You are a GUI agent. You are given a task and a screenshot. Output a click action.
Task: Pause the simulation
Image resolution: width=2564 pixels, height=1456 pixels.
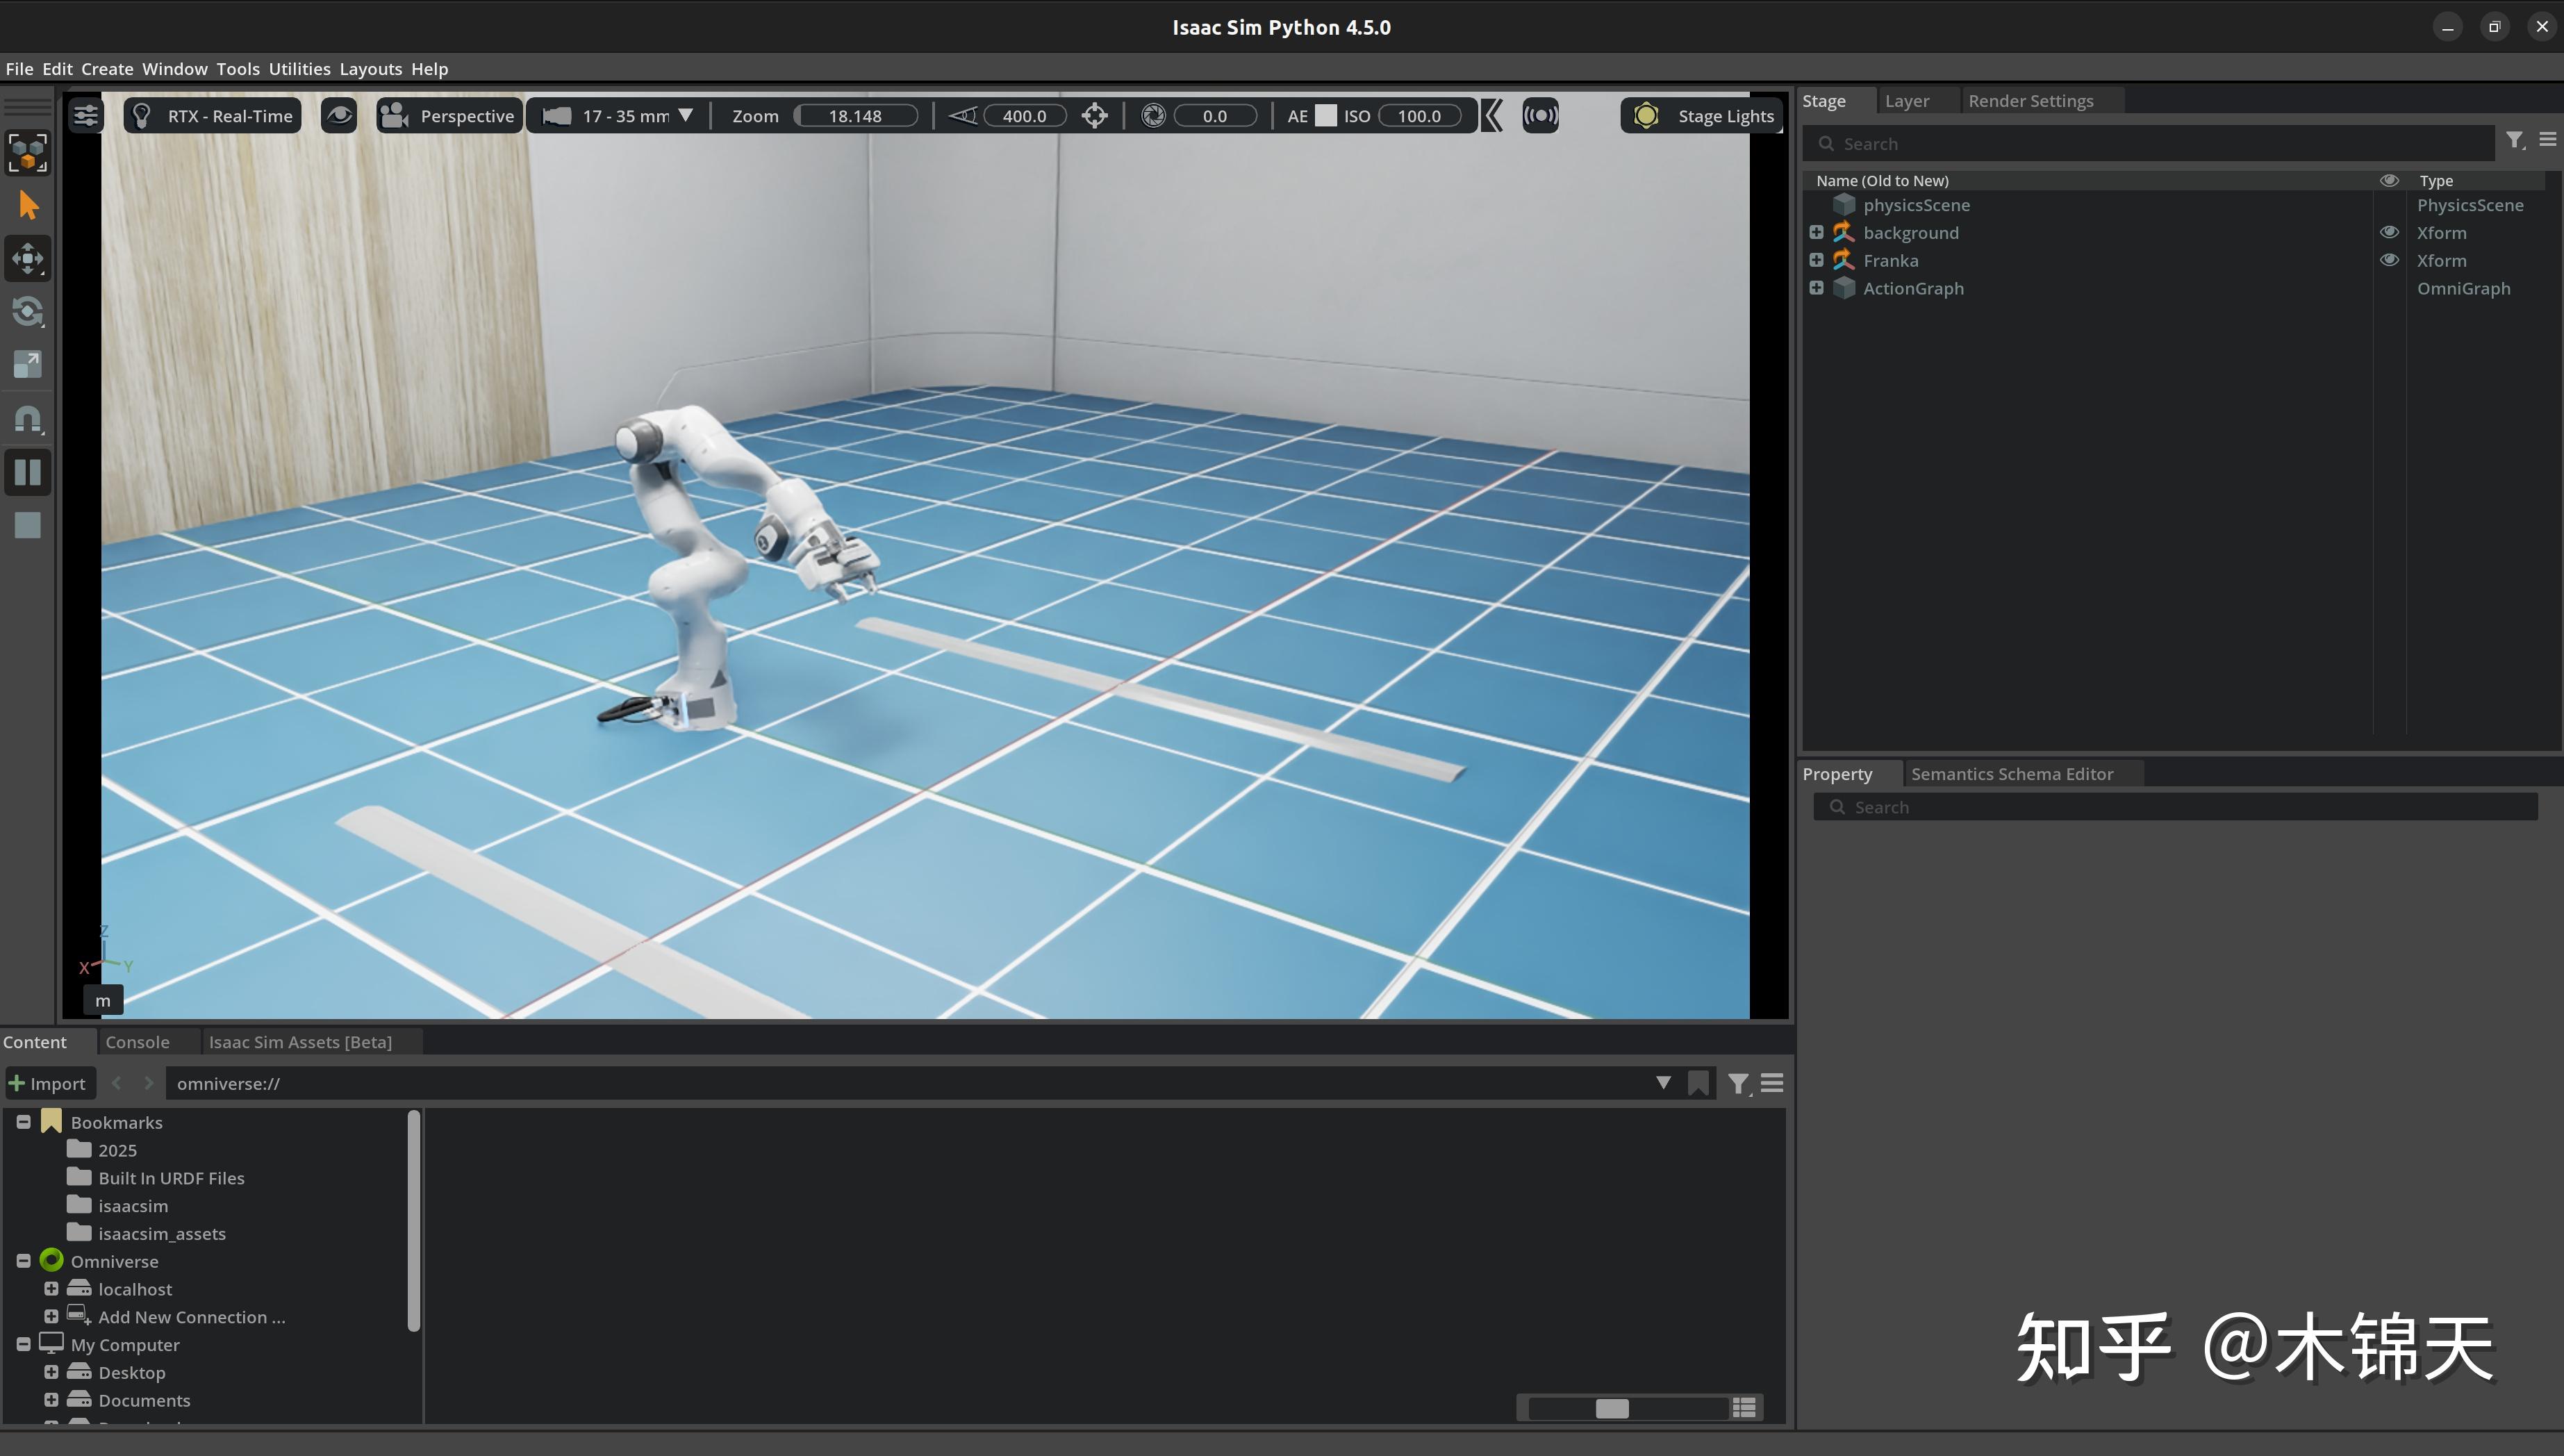pyautogui.click(x=27, y=472)
